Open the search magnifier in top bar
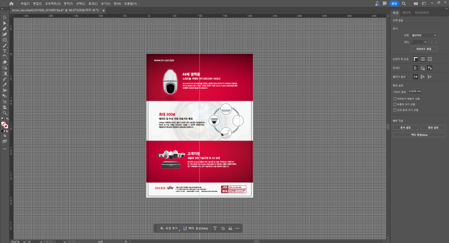The height and width of the screenshot is (243, 449). click(404, 3)
